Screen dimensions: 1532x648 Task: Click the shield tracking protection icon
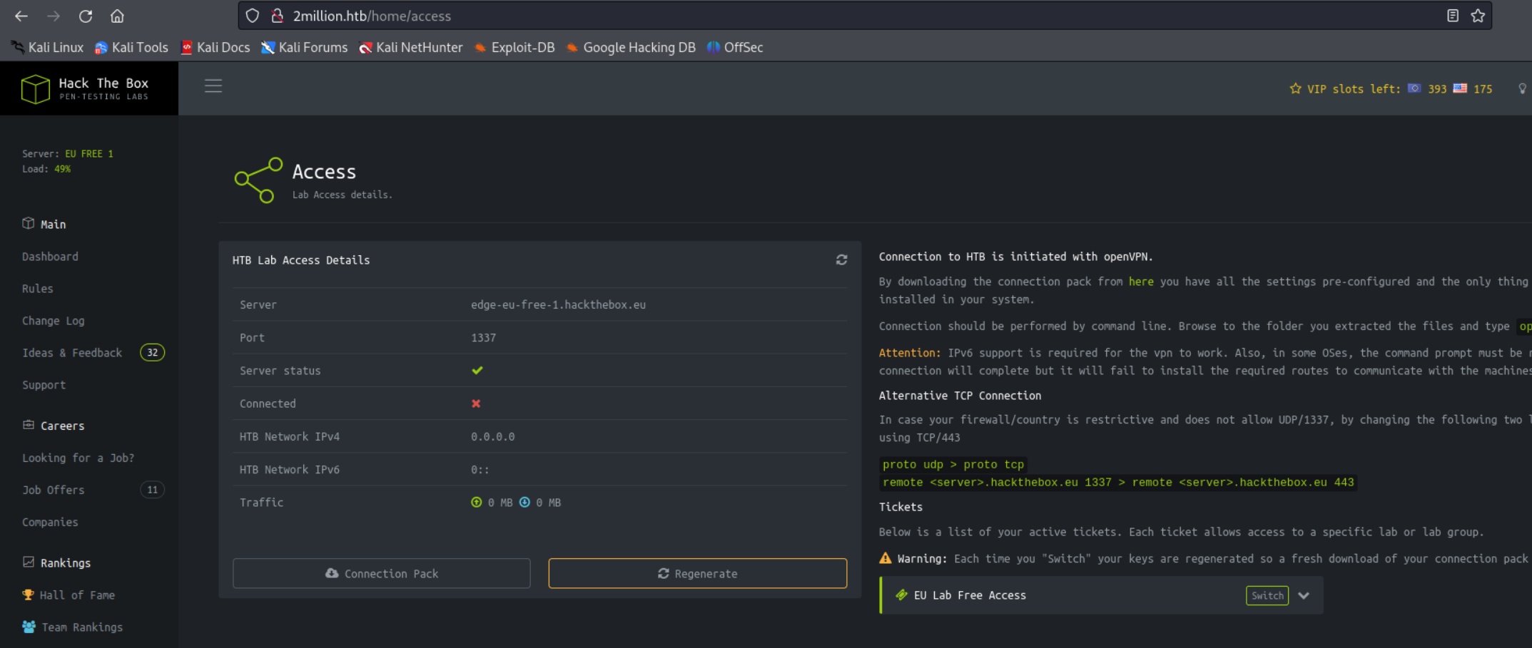[x=253, y=16]
